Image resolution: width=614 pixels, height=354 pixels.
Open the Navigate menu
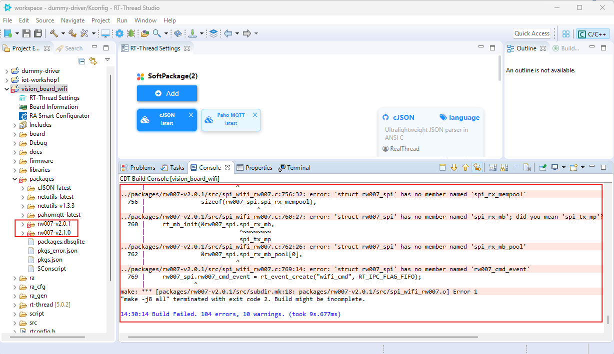point(73,20)
